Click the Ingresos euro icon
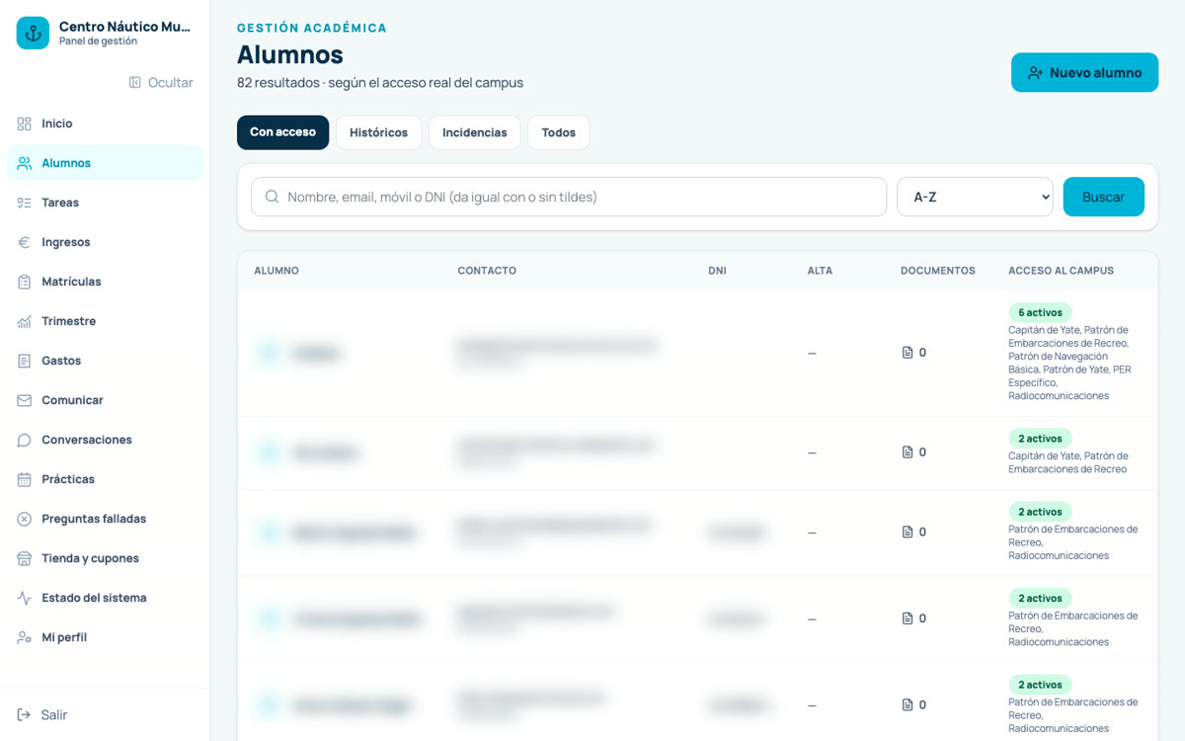The image size is (1185, 741). 25,242
